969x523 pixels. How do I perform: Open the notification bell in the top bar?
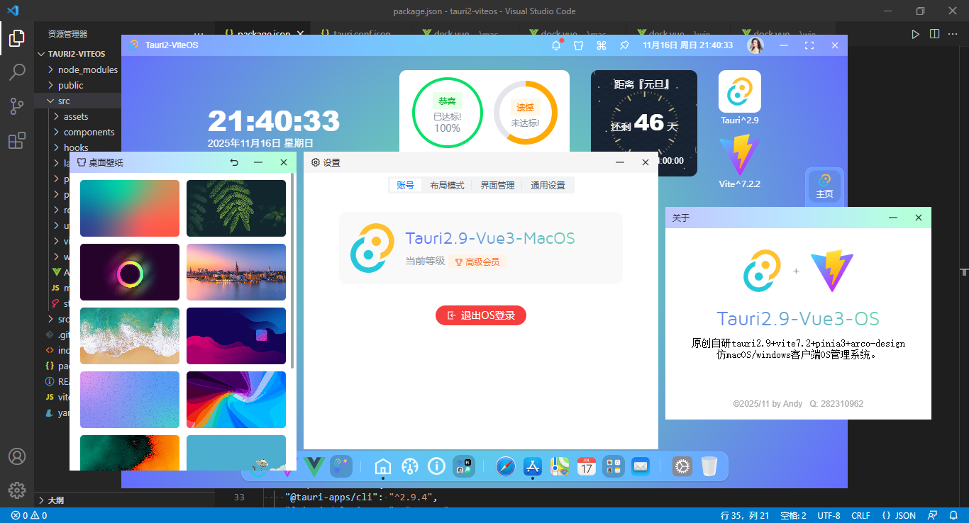pyautogui.click(x=556, y=45)
